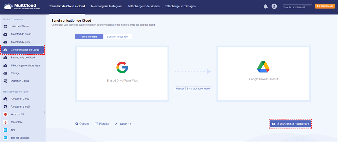Click the Liste des Tâches grid icon
This screenshot has height=142, width=338.
click(6, 26)
